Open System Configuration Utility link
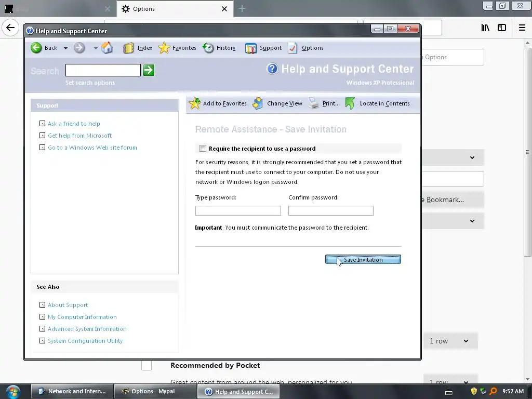The image size is (532, 399). (85, 341)
